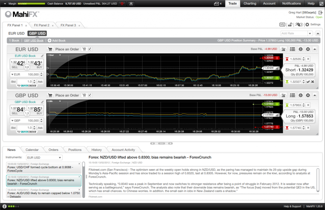Screen dimensions: 325x210
Task: Toggle the checkbox in EUR USD order header
Action: pyautogui.click(x=90, y=49)
